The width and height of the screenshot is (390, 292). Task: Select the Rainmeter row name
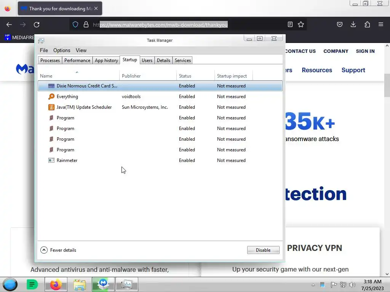[67, 160]
